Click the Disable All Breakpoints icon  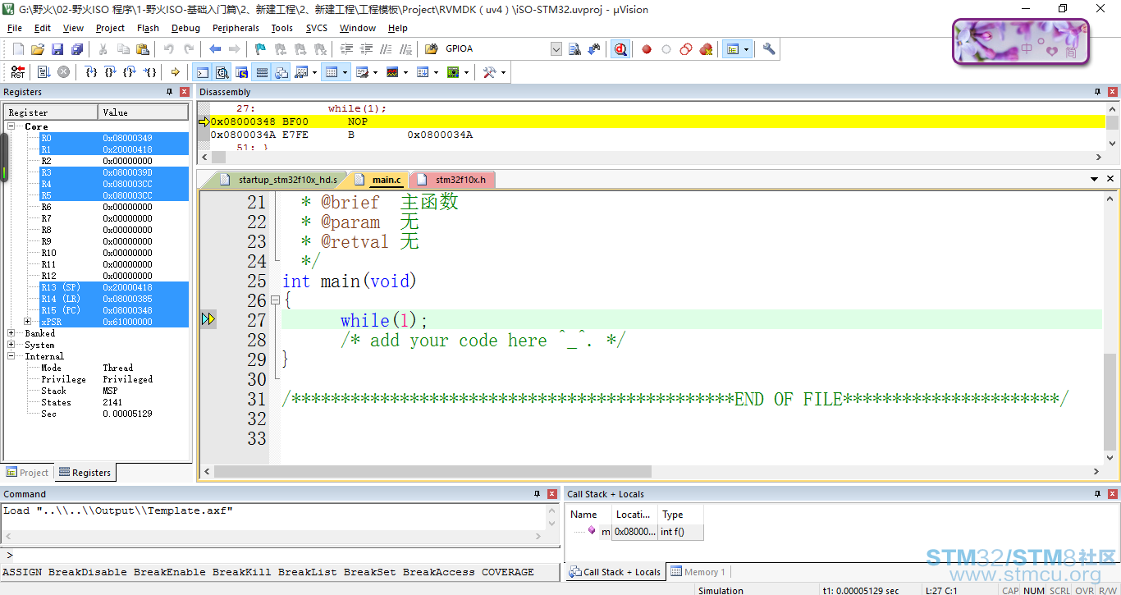pos(686,49)
